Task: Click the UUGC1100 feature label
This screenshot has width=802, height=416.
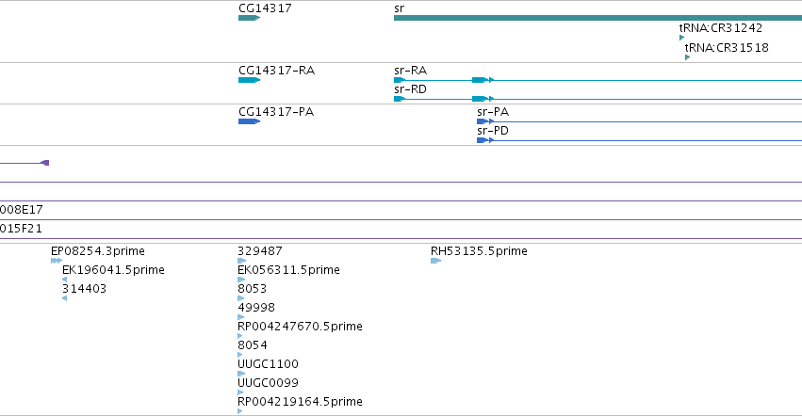Action: coord(268,364)
